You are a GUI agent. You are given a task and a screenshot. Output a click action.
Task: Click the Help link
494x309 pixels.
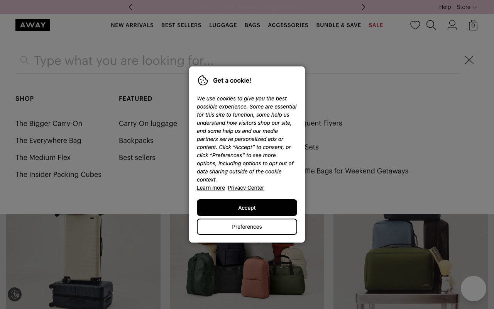(x=445, y=7)
